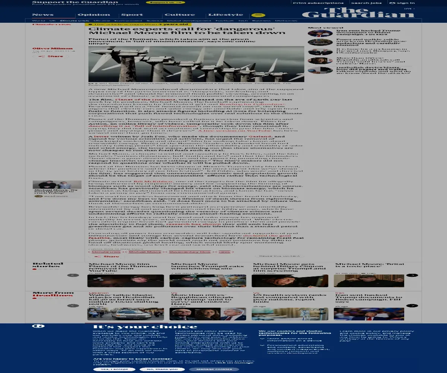Click thumbnail of Iran Trump documents headline

(x=370, y=314)
